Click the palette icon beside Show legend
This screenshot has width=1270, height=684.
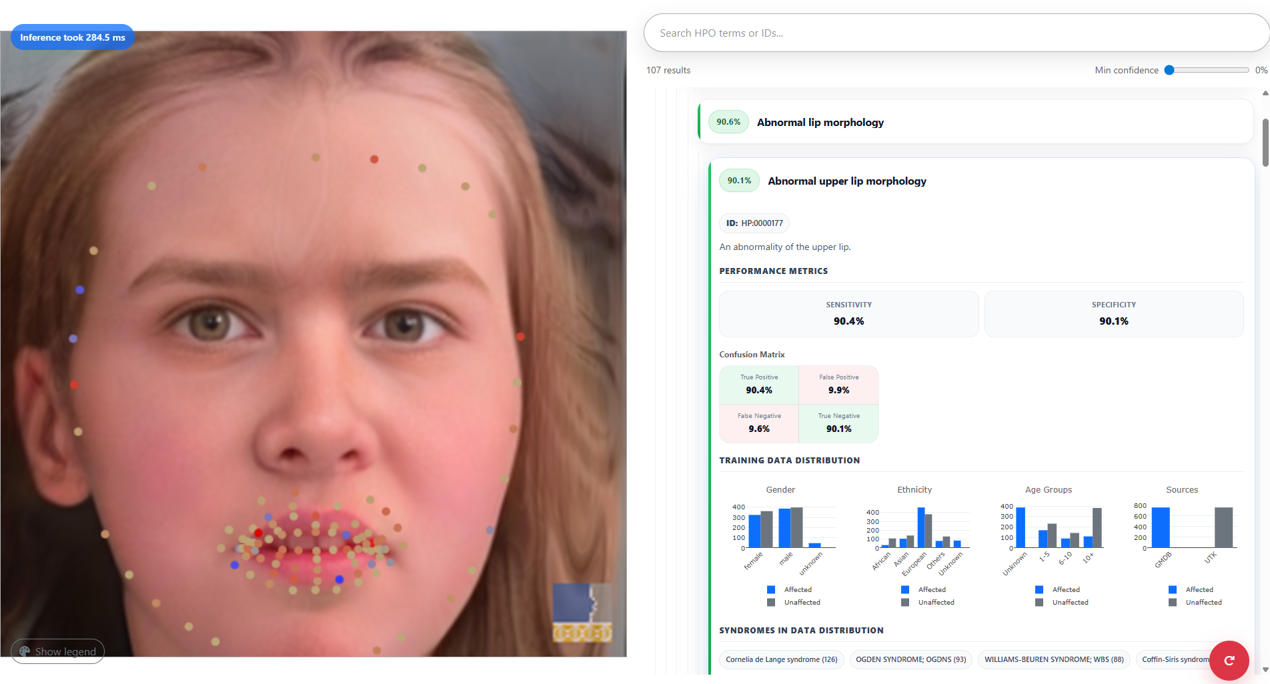coord(25,651)
